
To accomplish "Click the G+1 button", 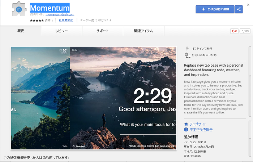I will point(234,31).
